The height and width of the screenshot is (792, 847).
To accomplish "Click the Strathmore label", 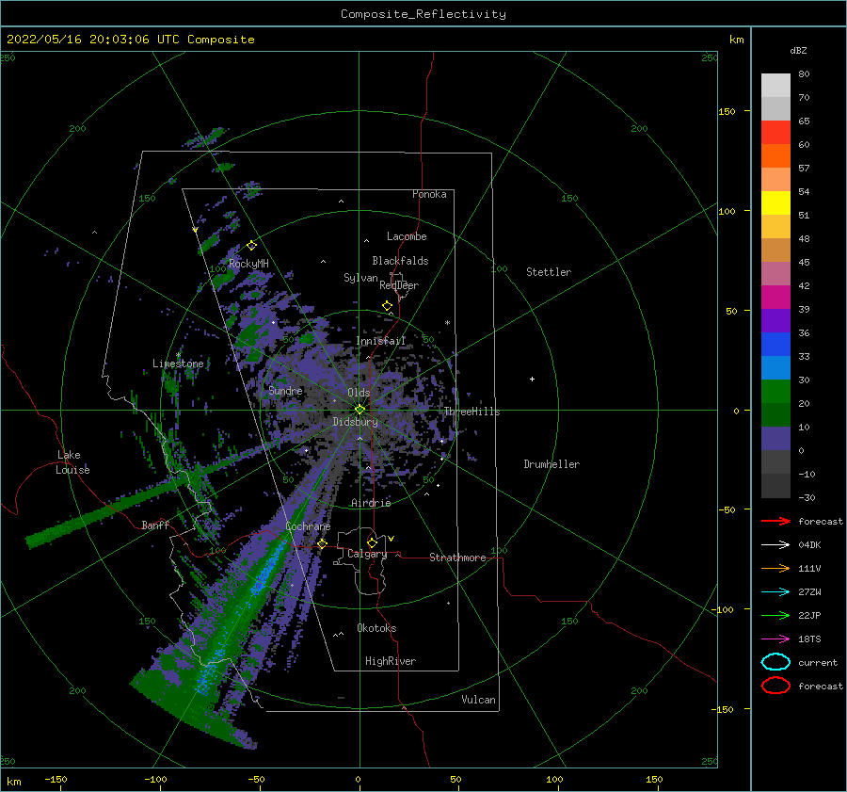I will pyautogui.click(x=457, y=558).
